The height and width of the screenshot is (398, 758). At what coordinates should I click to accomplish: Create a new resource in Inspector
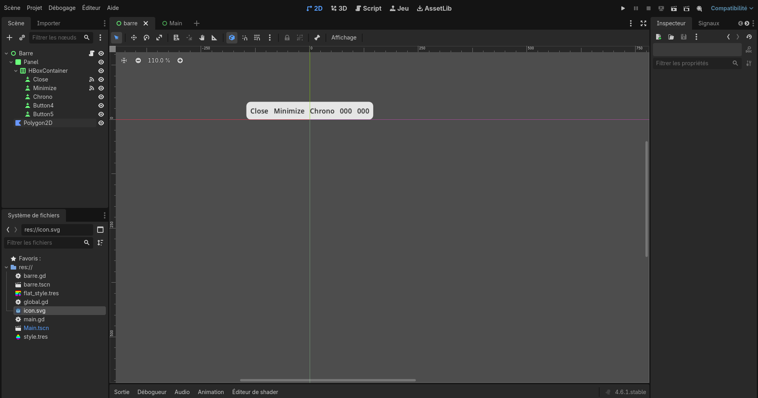(x=658, y=37)
